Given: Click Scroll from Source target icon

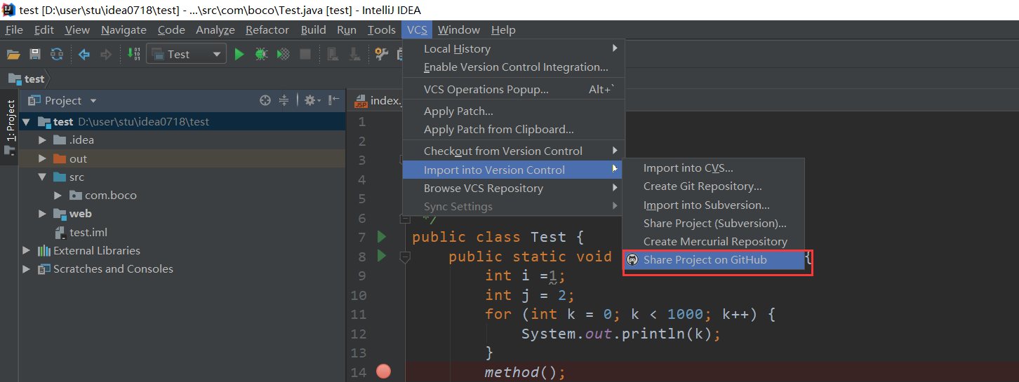Looking at the screenshot, I should coord(265,100).
